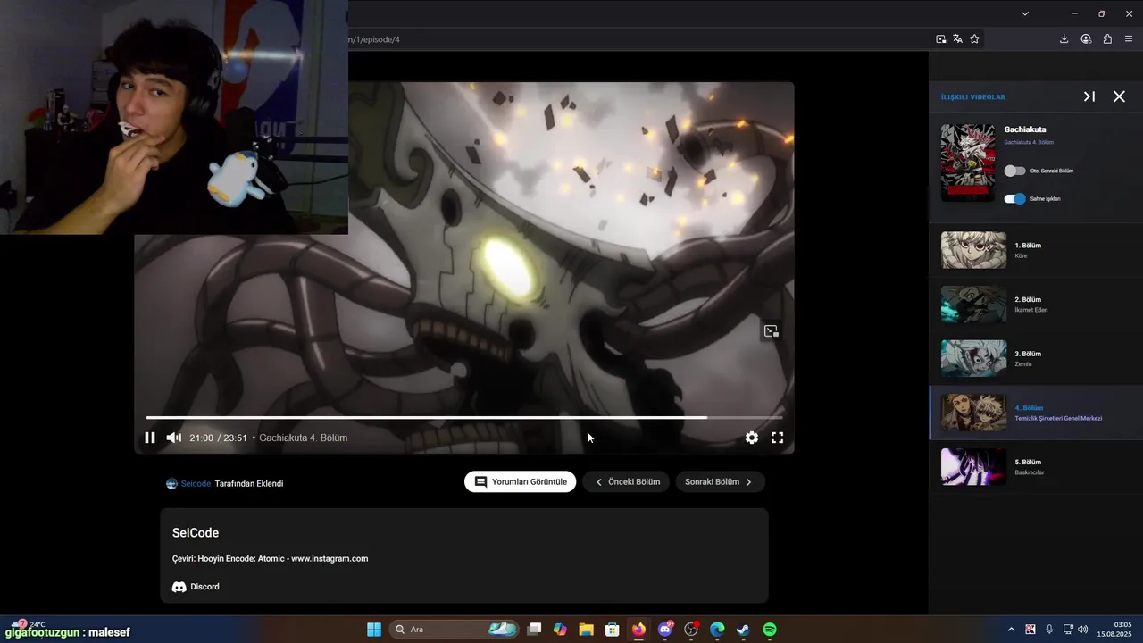Open Firefox hamburger application menu
The image size is (1143, 643).
1129,39
